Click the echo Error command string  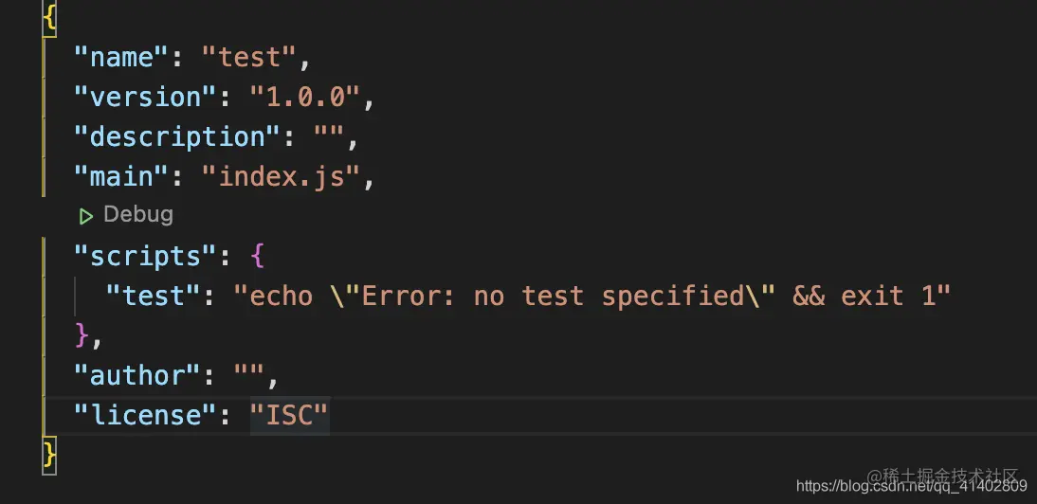[x=591, y=296]
